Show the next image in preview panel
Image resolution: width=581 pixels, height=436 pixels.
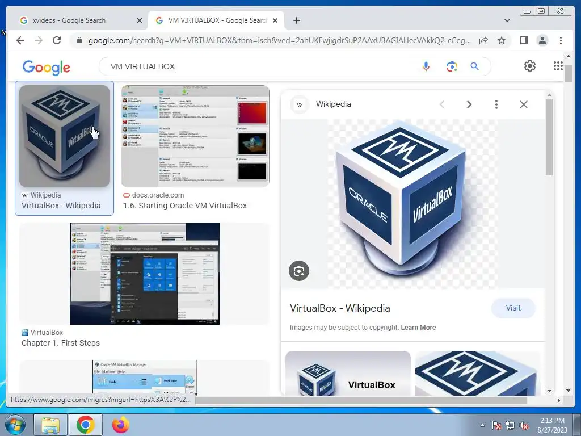click(x=469, y=104)
